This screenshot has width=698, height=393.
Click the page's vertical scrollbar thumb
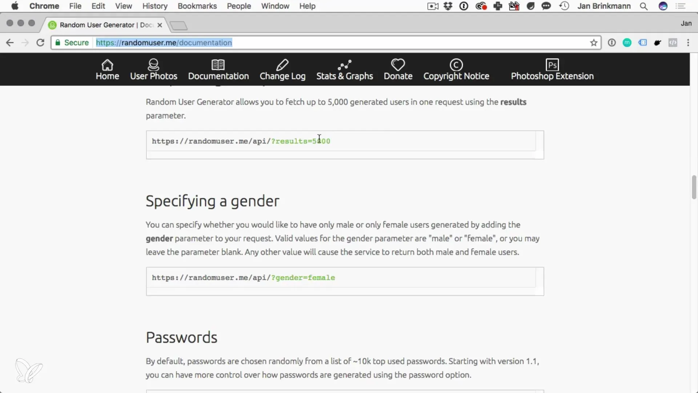point(694,187)
